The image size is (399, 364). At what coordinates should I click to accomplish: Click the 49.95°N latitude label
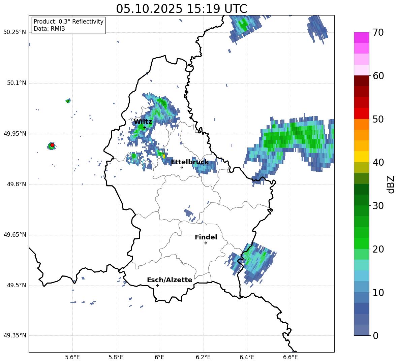pyautogui.click(x=15, y=134)
